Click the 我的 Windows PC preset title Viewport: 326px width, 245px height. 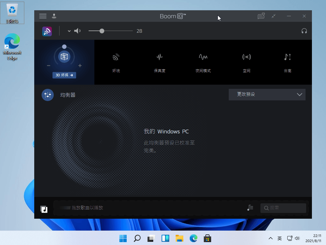click(x=166, y=131)
